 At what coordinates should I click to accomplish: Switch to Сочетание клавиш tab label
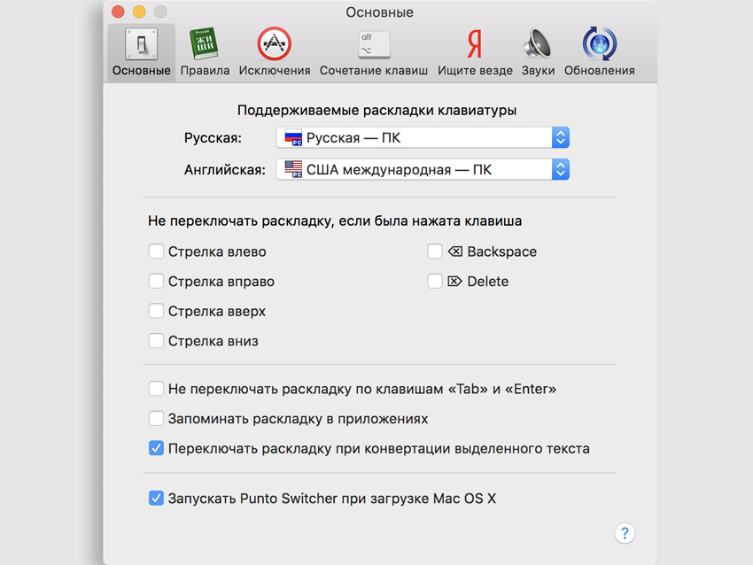pos(374,71)
